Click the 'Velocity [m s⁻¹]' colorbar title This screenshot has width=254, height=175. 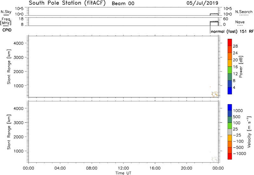[x=249, y=132]
